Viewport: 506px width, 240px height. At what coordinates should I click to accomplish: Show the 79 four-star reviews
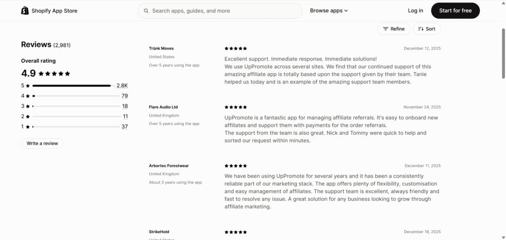coord(125,96)
